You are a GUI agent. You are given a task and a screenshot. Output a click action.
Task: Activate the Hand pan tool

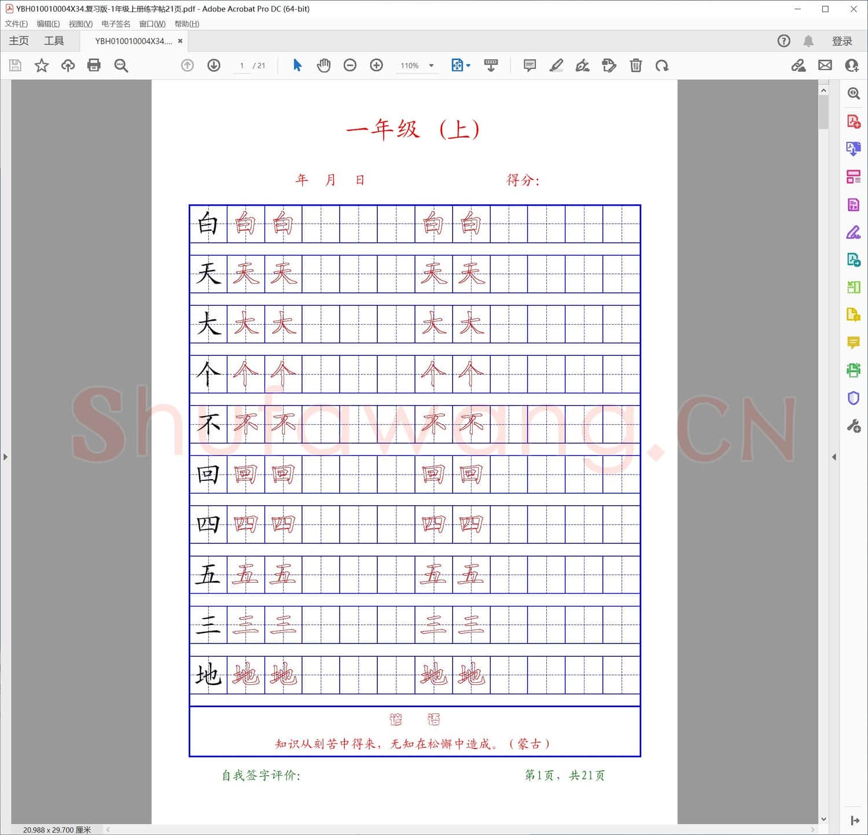(323, 65)
